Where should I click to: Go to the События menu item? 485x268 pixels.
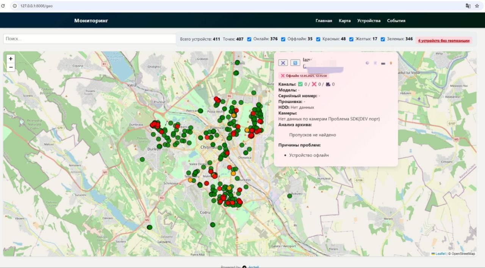tap(396, 21)
